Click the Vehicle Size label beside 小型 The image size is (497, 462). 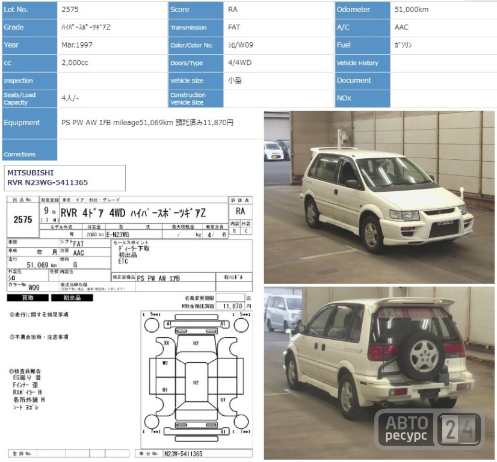(196, 81)
